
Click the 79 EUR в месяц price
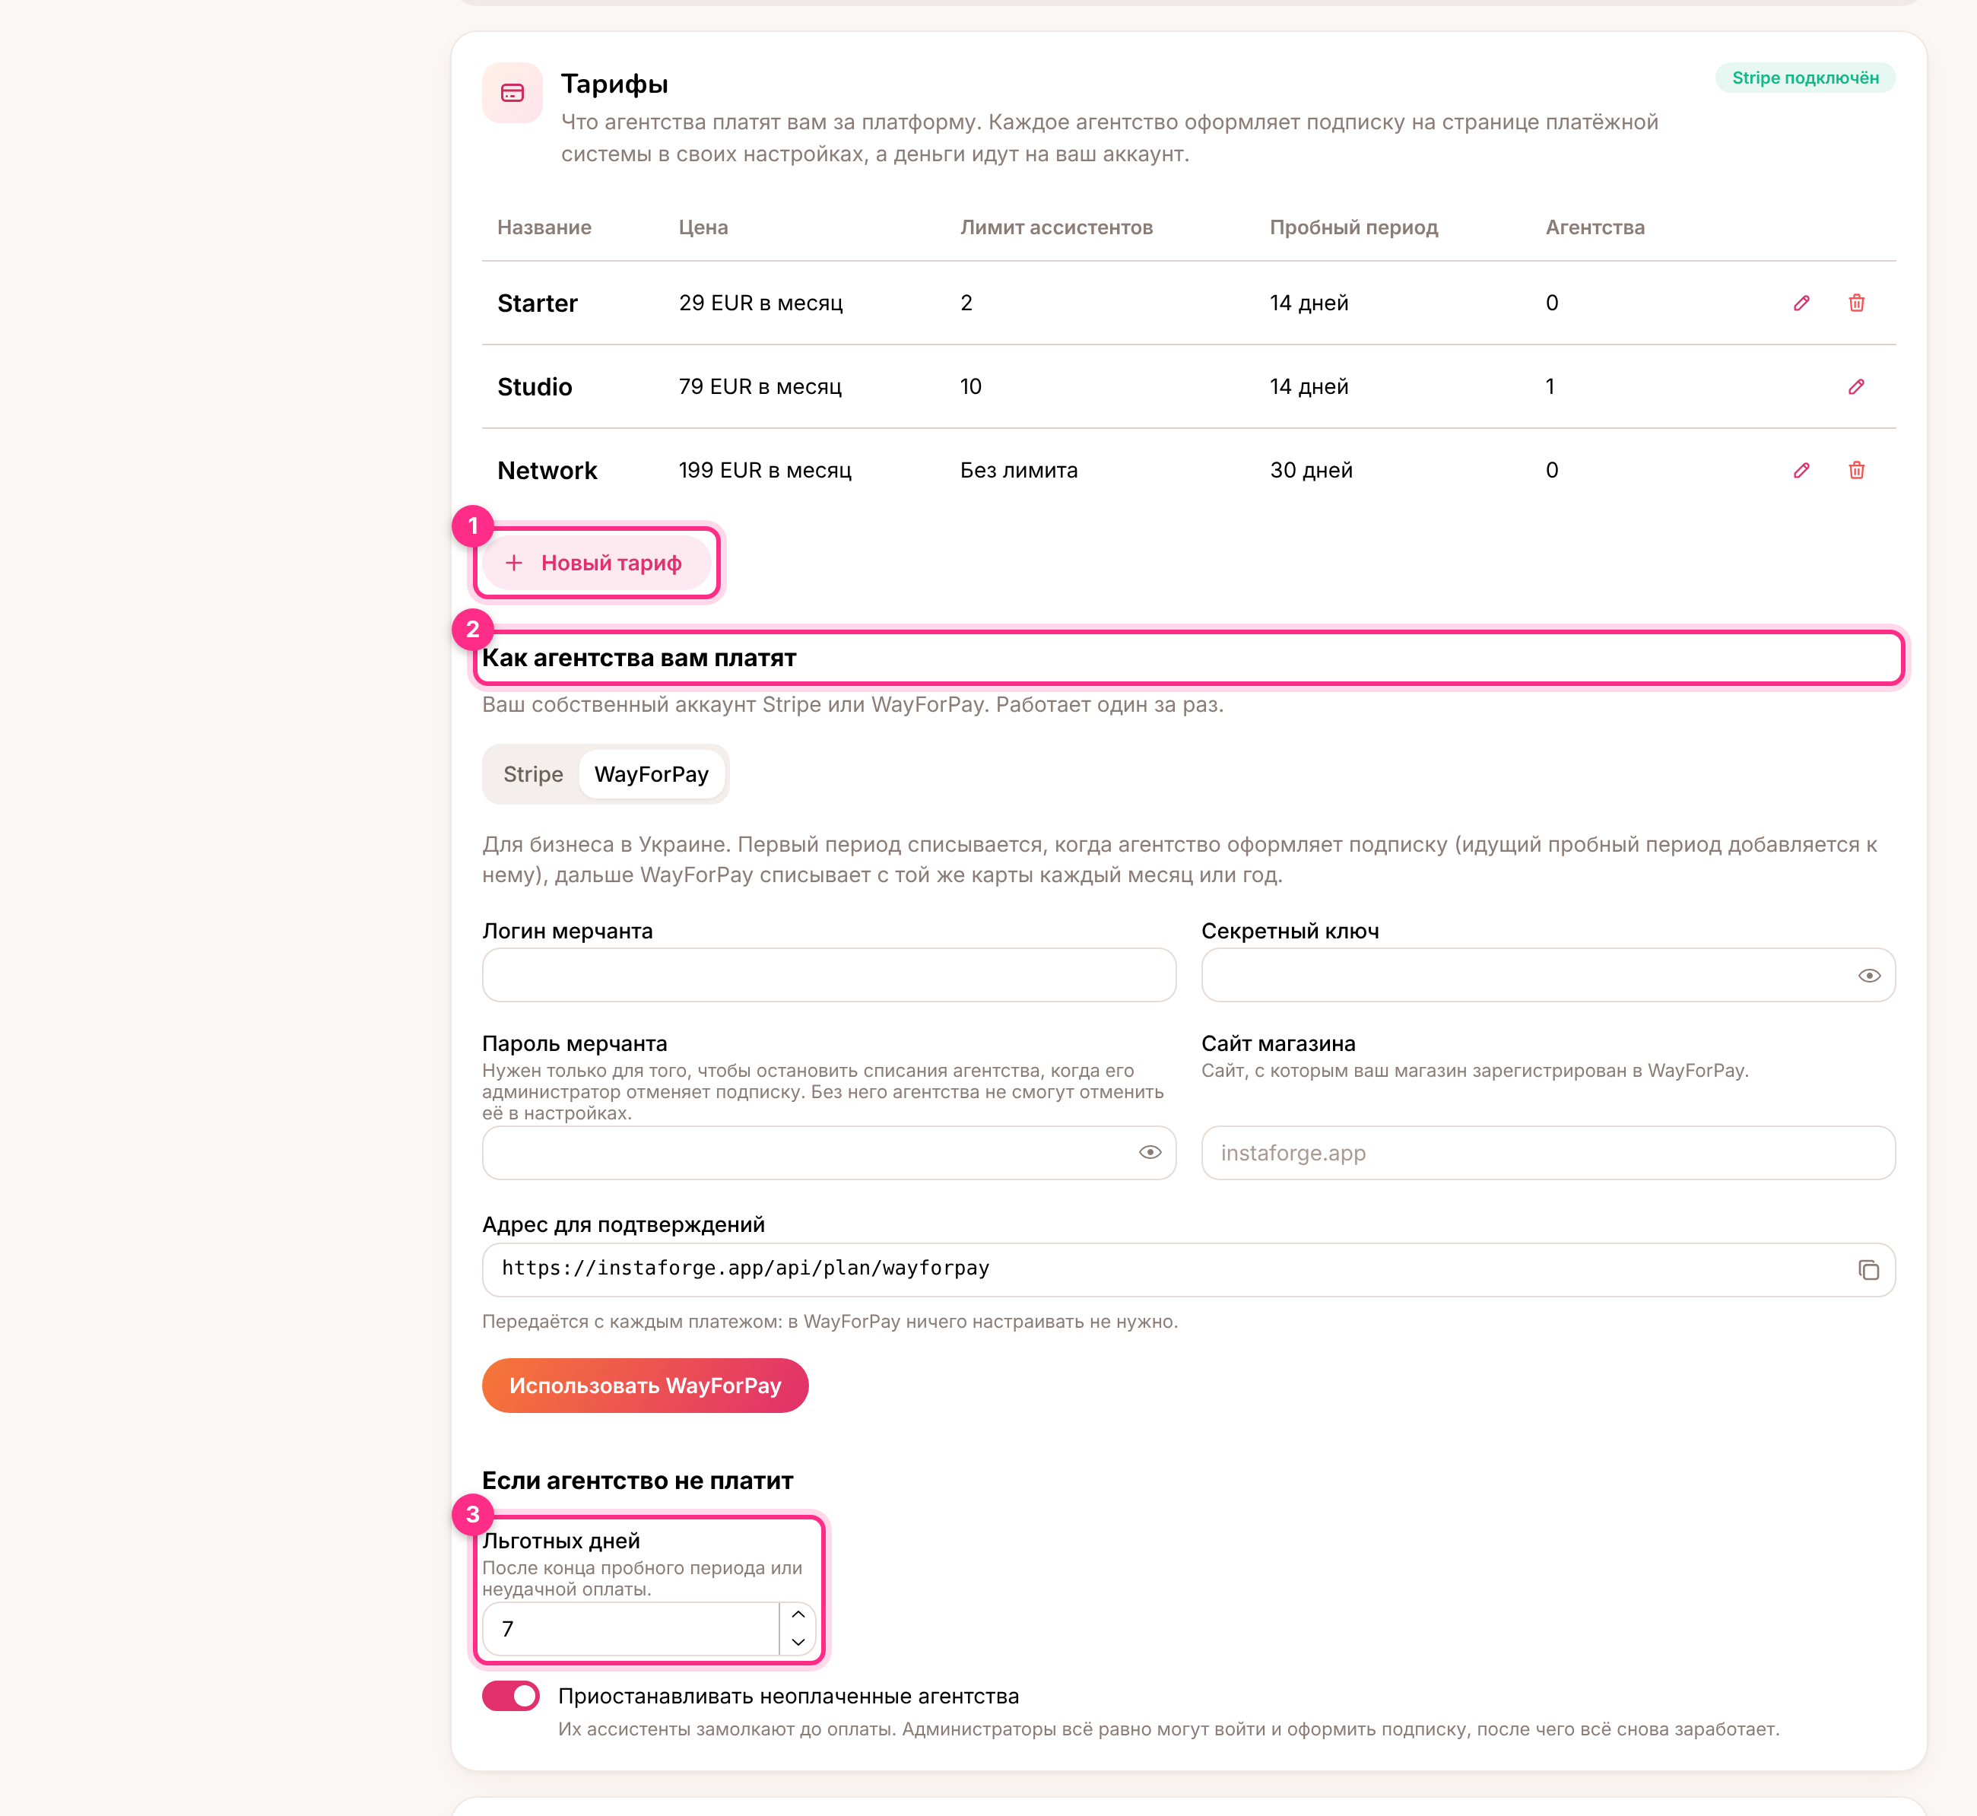click(x=760, y=386)
